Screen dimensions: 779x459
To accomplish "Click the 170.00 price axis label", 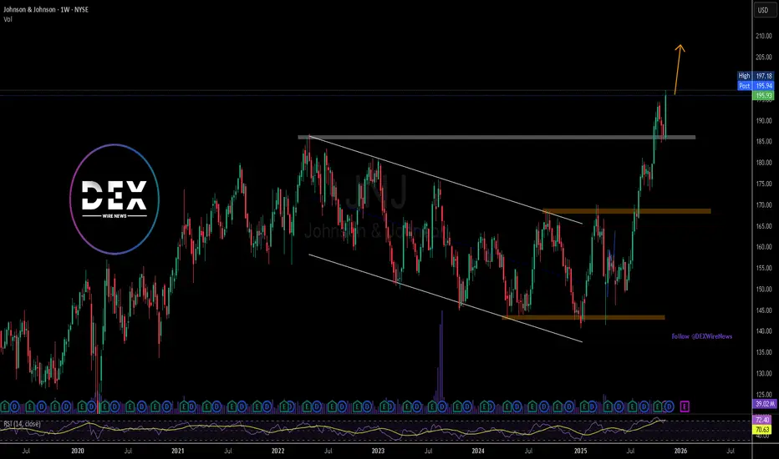I will 764,204.
